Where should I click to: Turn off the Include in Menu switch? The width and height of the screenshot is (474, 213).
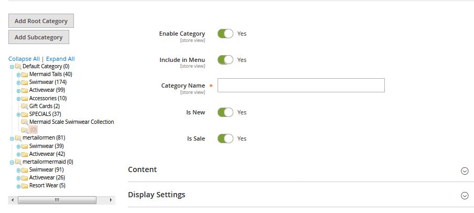coord(225,60)
